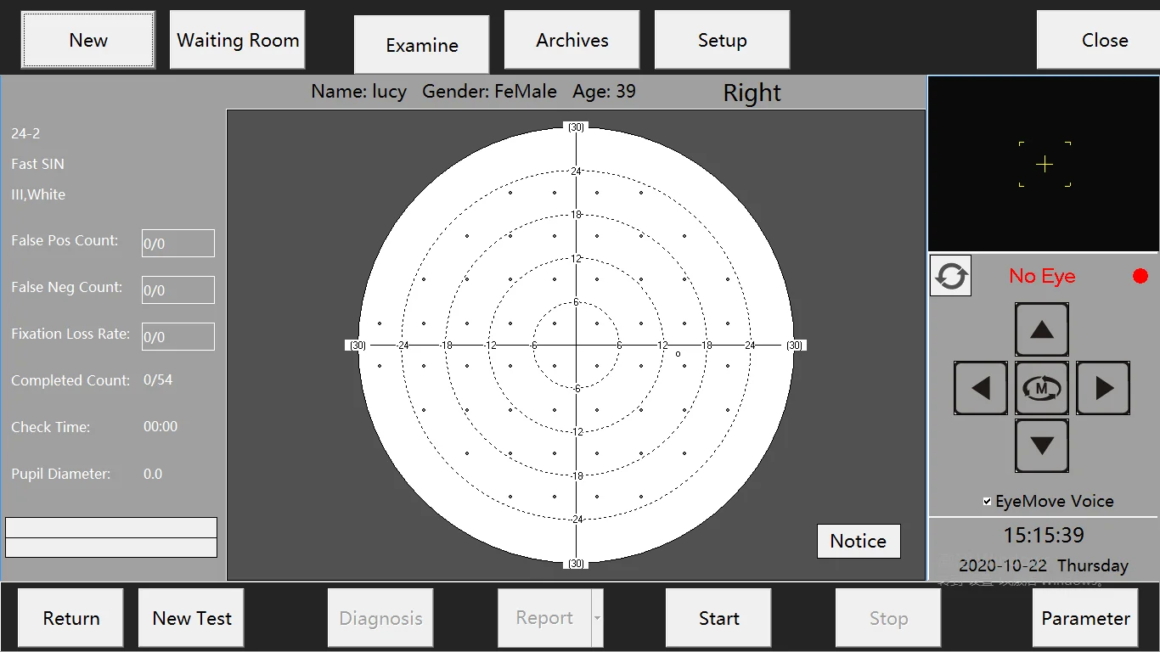Click the red eye status indicator
The image size is (1160, 652).
coord(1140,276)
